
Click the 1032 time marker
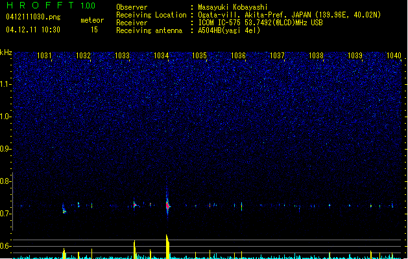tap(83, 56)
